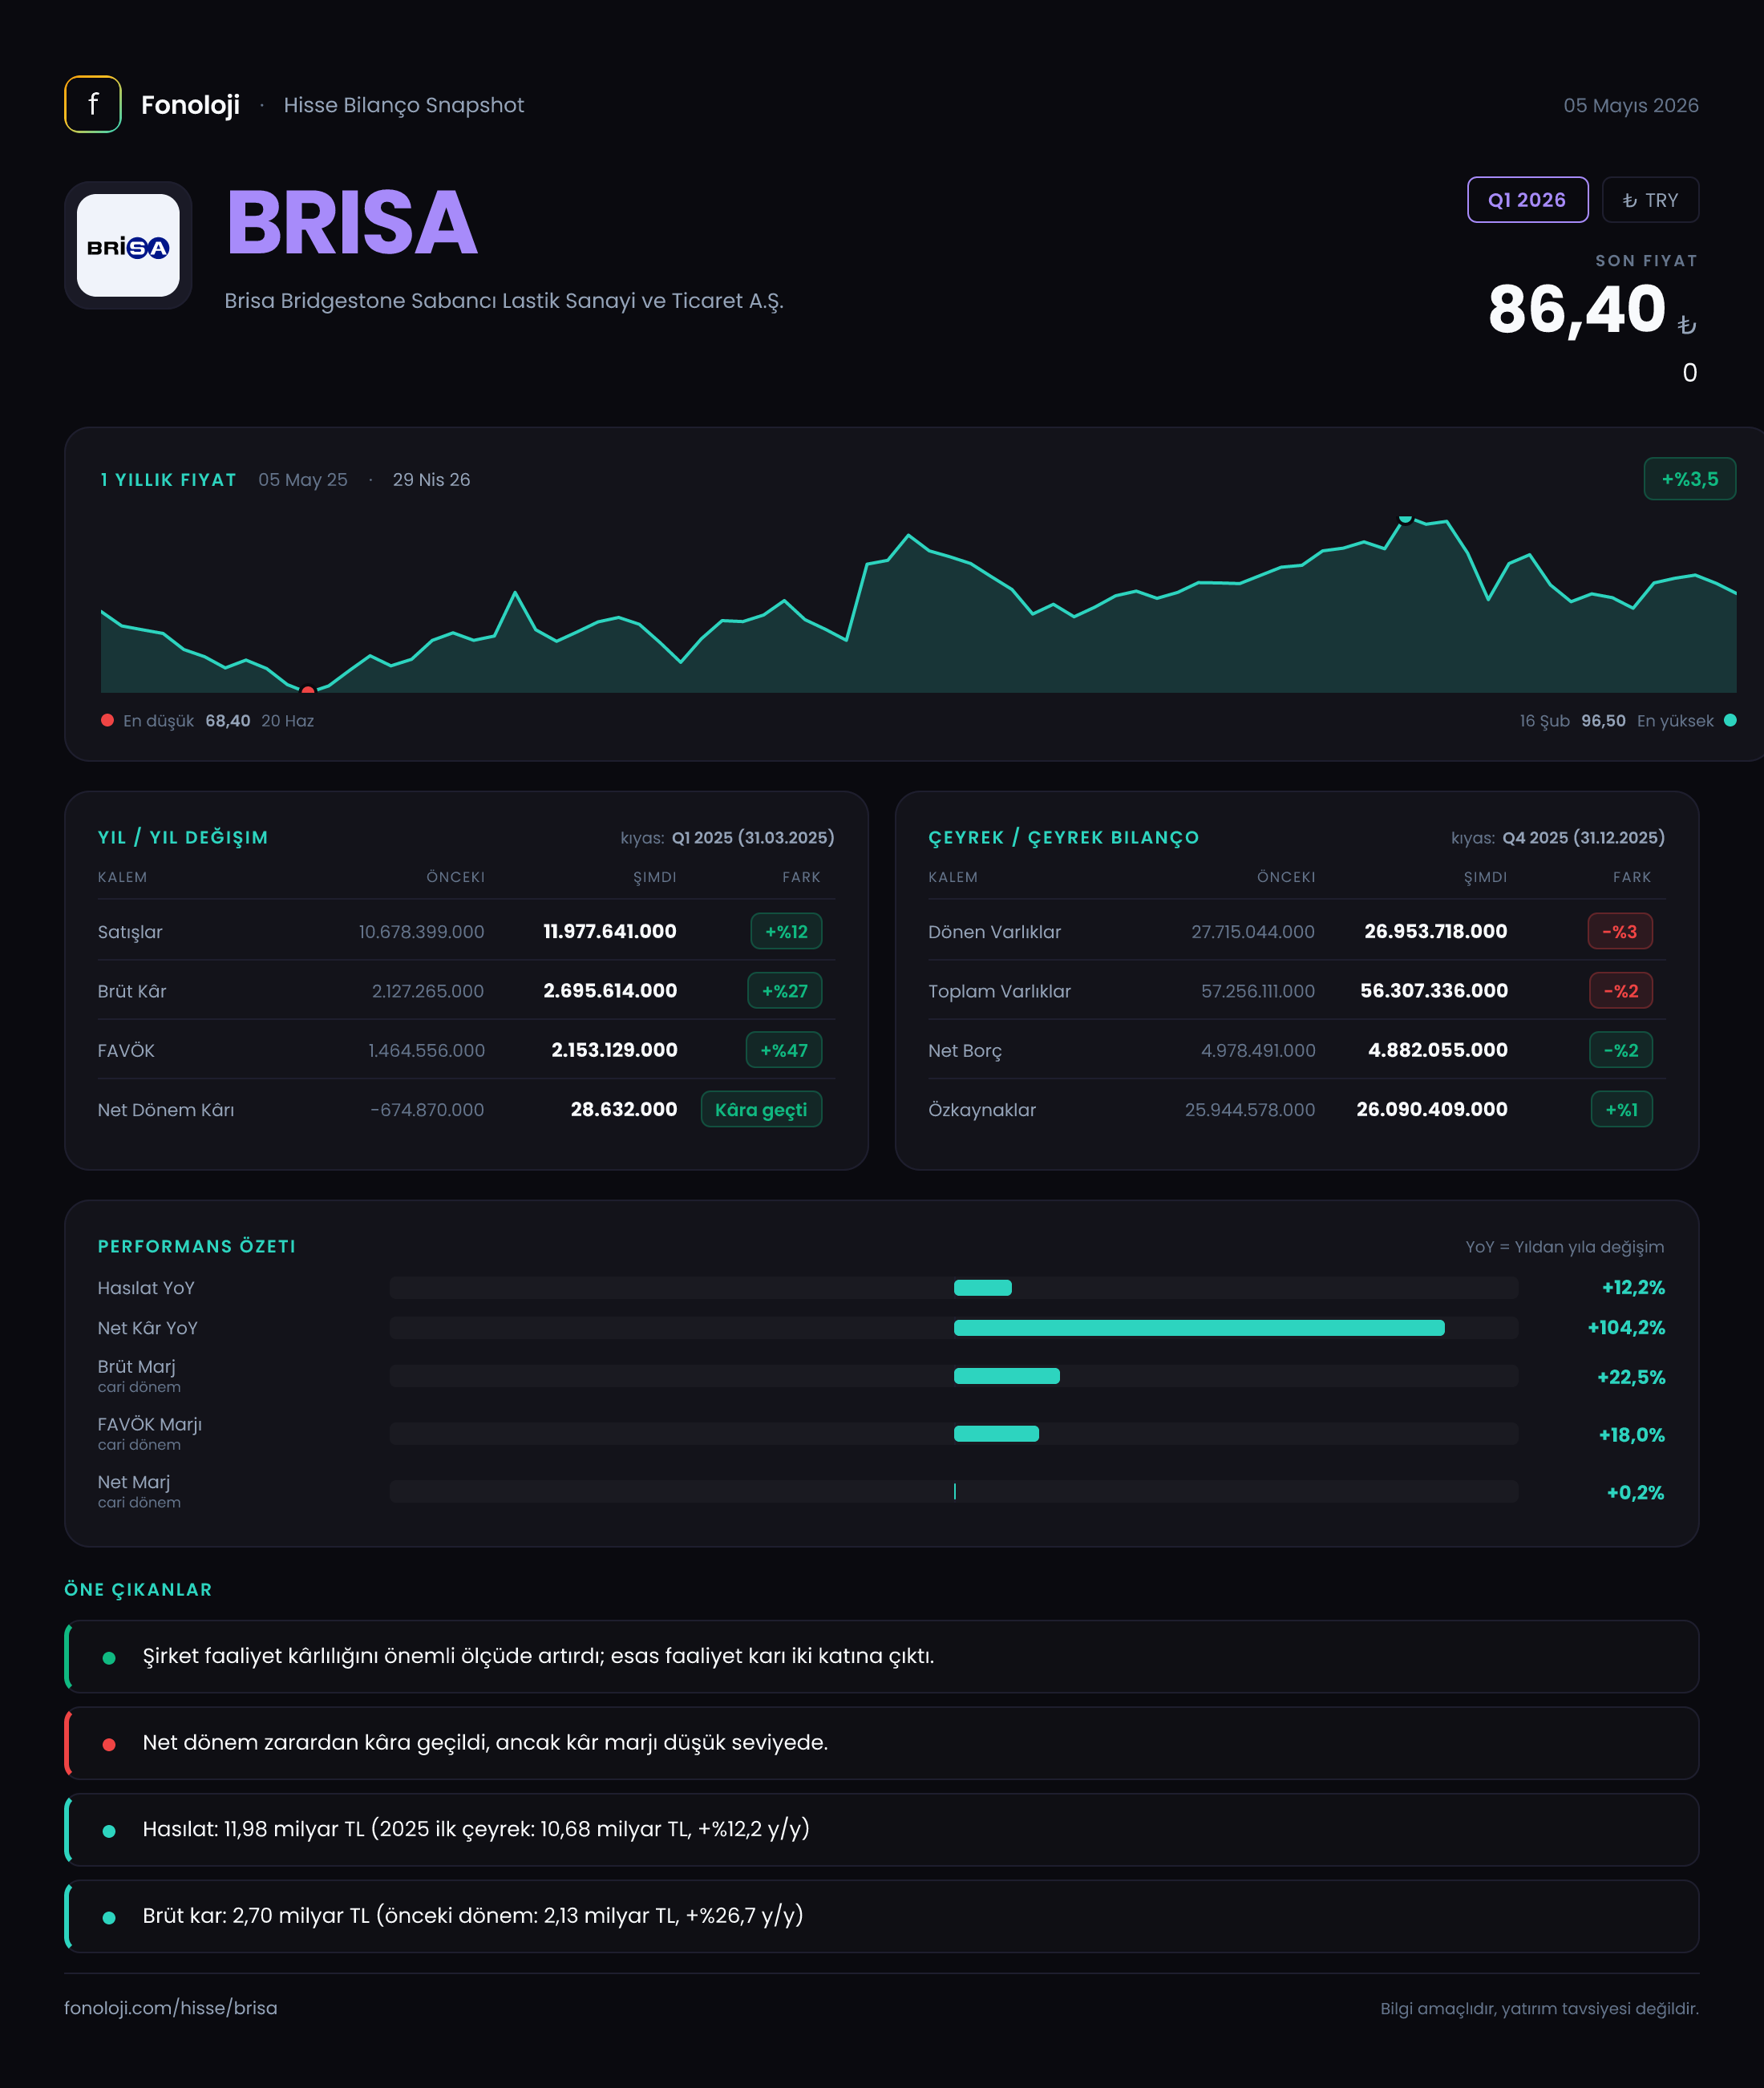Click the -%3 badge for Dönen Varlıklar
The height and width of the screenshot is (2088, 1764).
[x=1620, y=931]
